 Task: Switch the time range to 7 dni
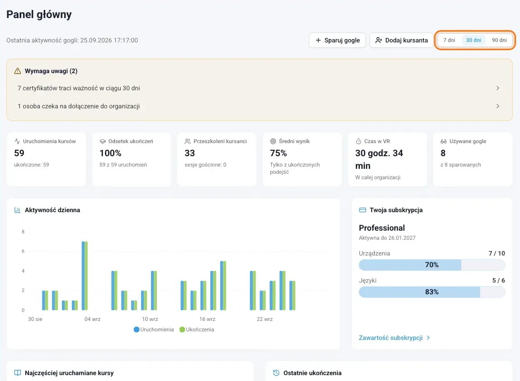(x=449, y=40)
